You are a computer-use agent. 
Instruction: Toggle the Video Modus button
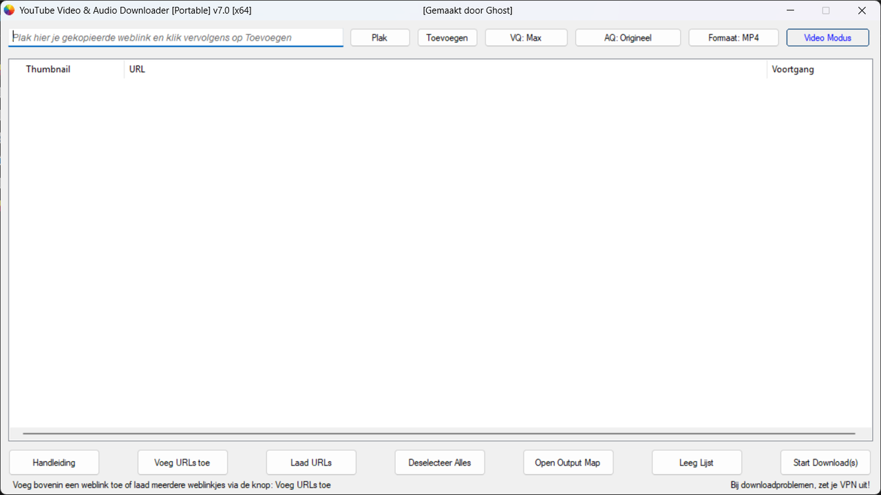(828, 38)
